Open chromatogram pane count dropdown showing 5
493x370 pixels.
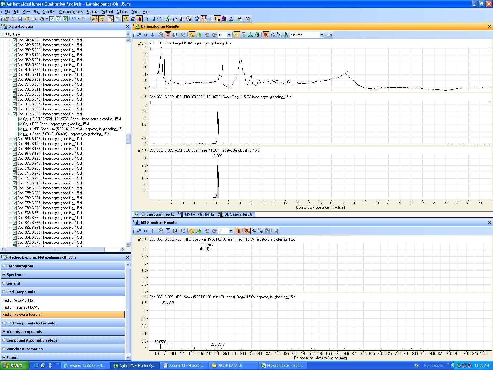229,35
